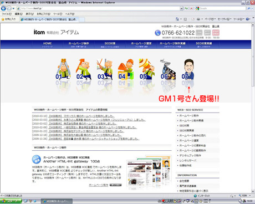Open the 編集(E) menu
Viewport: 255px width, 204px height.
click(19, 14)
